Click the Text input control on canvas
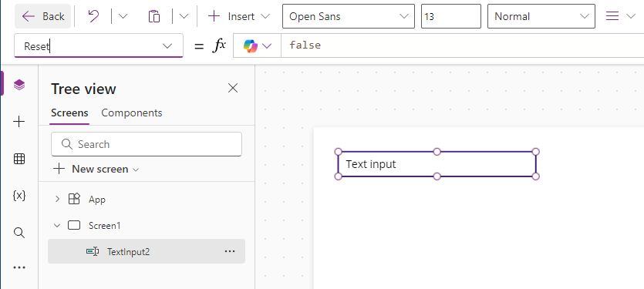This screenshot has height=289, width=644. coord(437,164)
